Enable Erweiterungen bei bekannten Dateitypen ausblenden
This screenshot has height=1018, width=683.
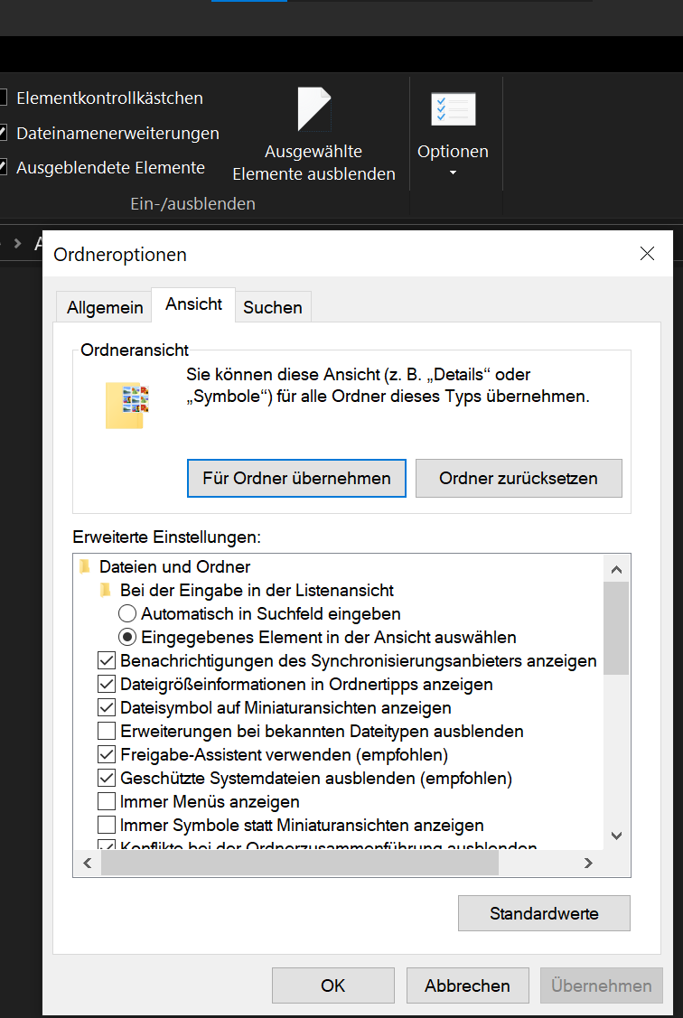click(107, 731)
